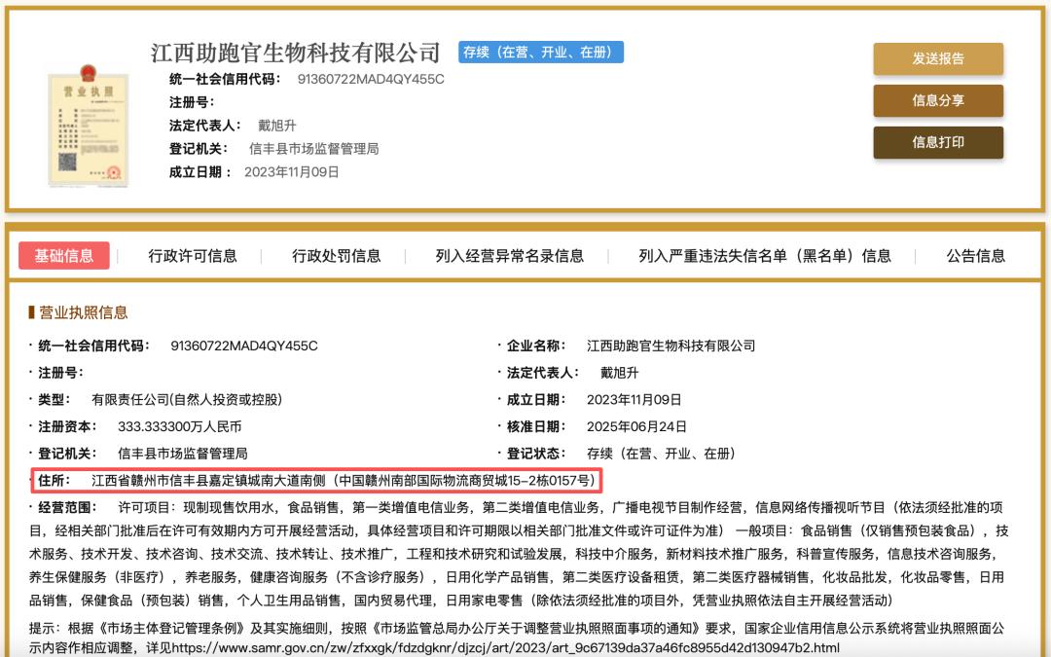Open the 行政处罚信息 tab
Screen dimensions: 1051x657
tap(337, 255)
